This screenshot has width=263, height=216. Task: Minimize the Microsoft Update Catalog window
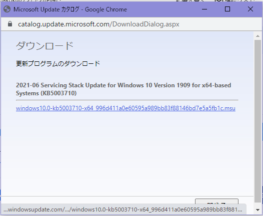(204, 9)
